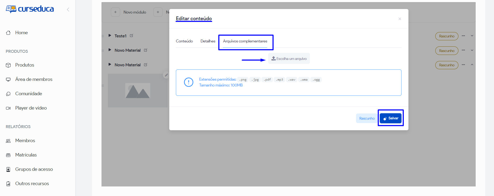Click the Grupos de acesso icon
This screenshot has height=196, width=494.
[x=8, y=169]
